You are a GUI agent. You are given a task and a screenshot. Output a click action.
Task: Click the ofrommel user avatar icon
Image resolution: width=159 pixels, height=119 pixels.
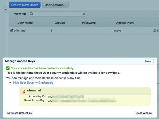tap(24, 91)
